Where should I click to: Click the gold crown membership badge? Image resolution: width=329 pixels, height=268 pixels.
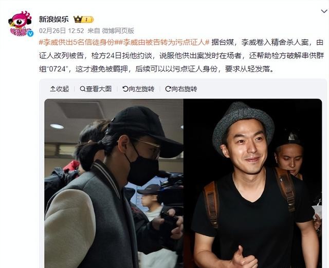[83, 20]
